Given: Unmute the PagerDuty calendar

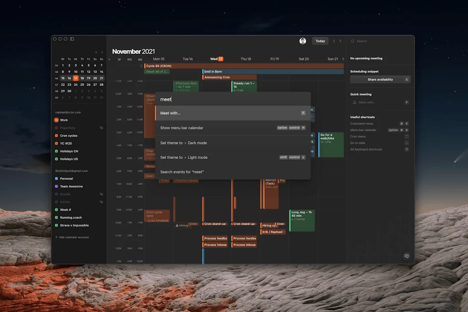Looking at the screenshot, I should 101,127.
